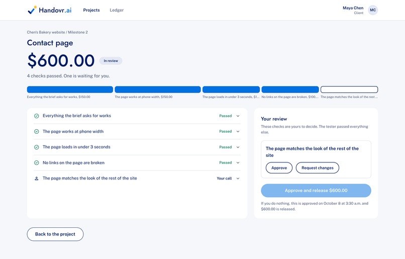Click the $600.00 amount heading

61,60
